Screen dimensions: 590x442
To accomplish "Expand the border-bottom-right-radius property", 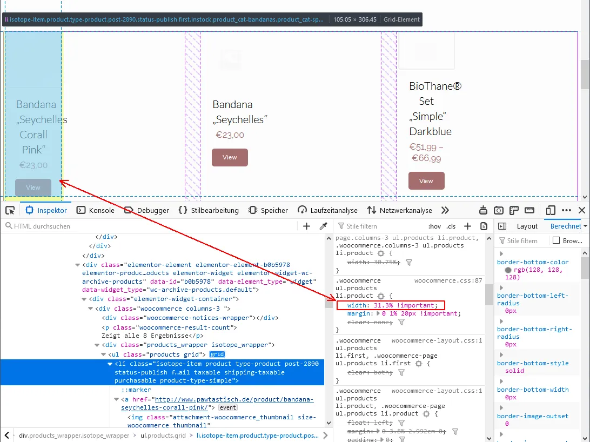I will point(501,322).
